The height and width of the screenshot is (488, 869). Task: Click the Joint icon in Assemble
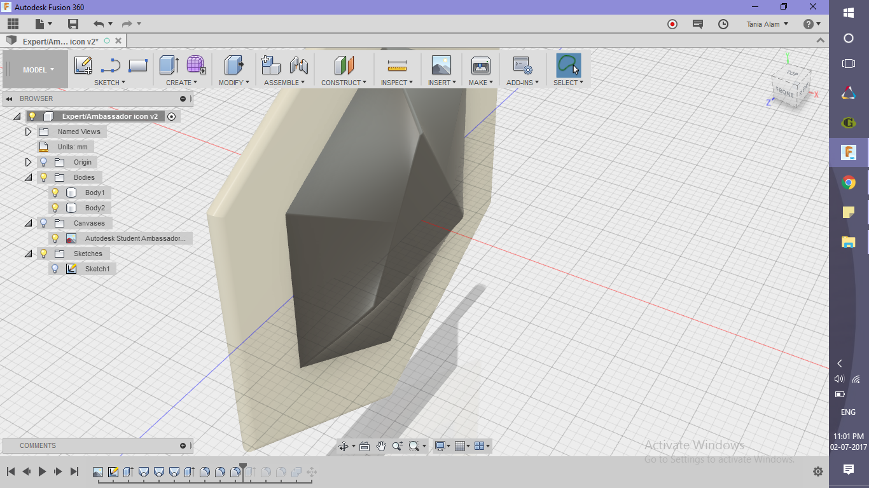[x=299, y=65]
